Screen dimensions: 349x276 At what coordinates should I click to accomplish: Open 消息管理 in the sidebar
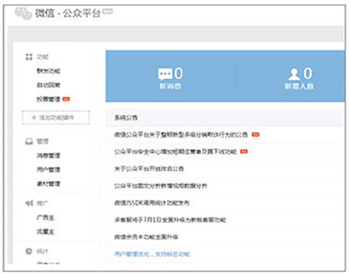[x=48, y=155]
